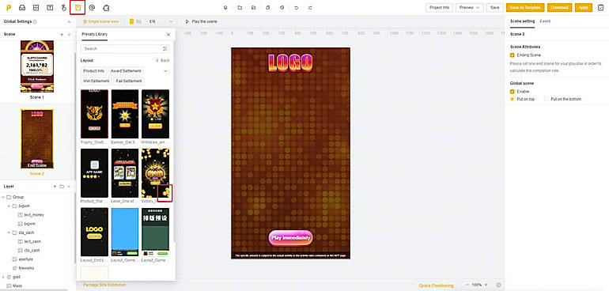Select the Award Settlement layout tab

[x=126, y=71]
